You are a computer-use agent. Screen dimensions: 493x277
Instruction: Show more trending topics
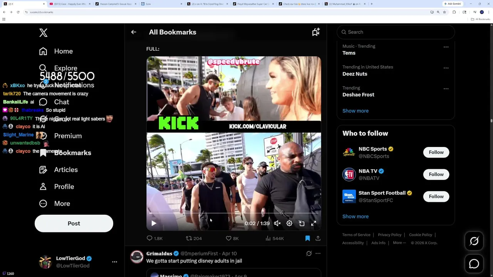(x=355, y=111)
